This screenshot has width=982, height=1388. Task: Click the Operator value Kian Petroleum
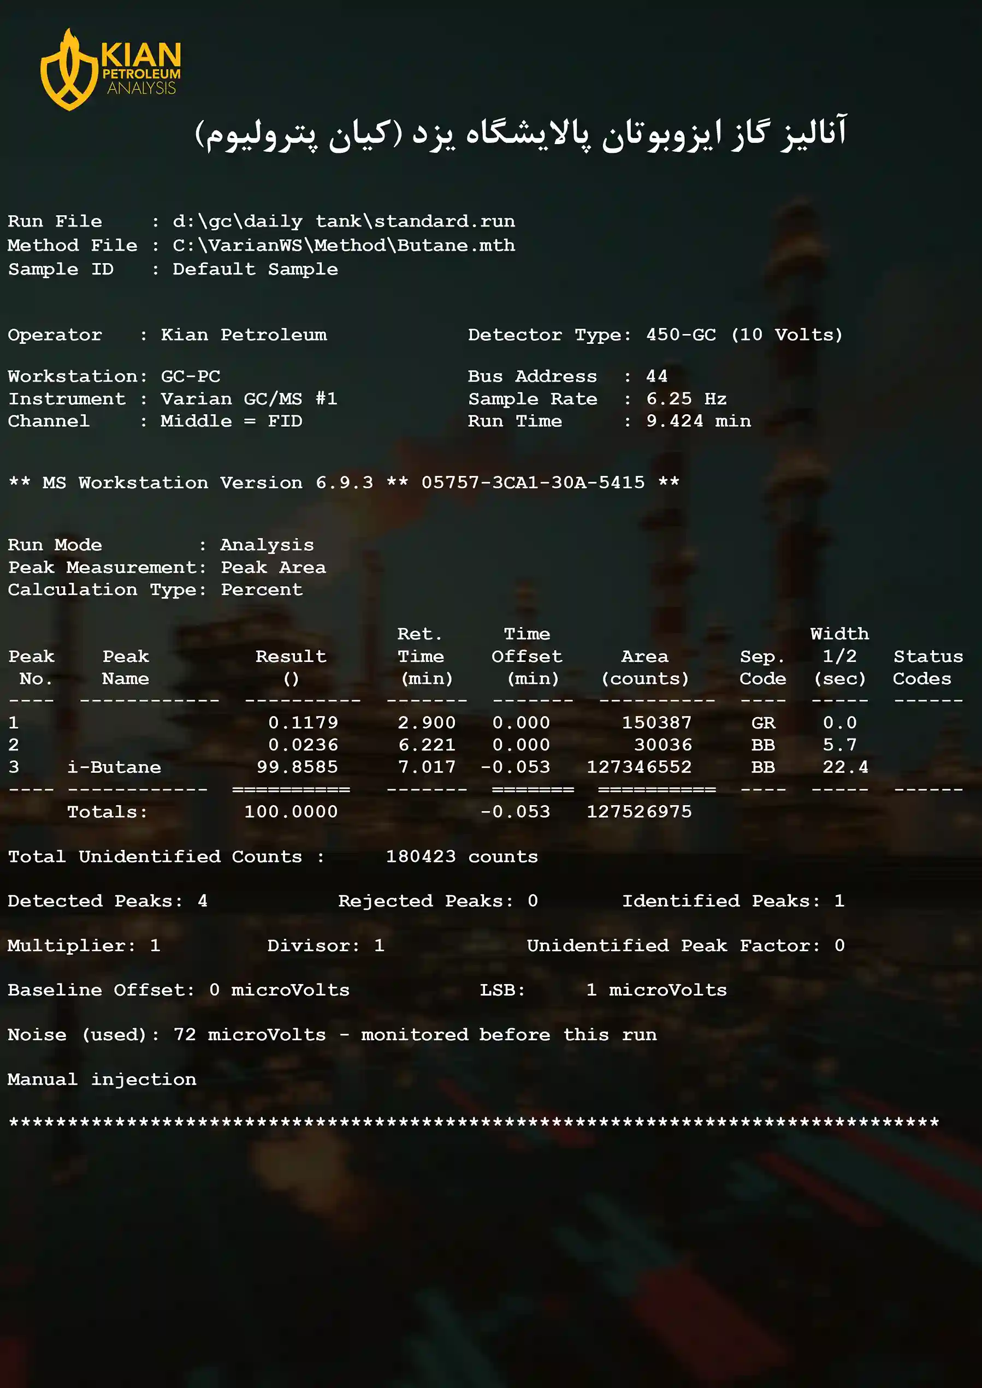[243, 335]
